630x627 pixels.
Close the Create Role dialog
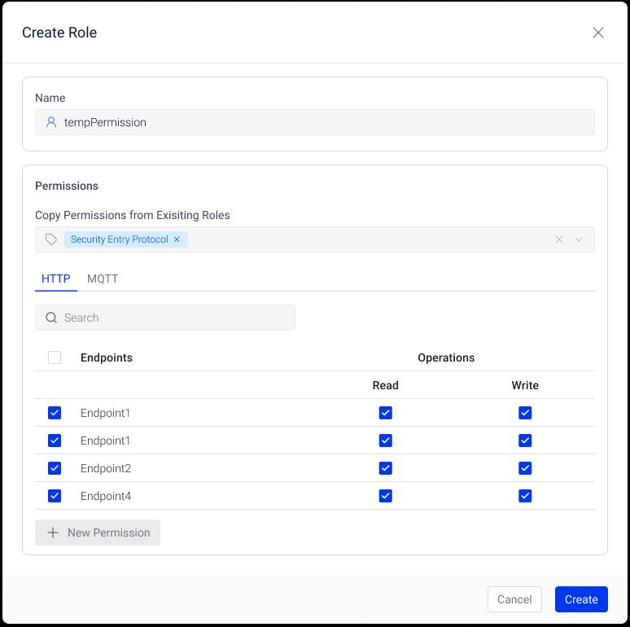coord(598,33)
